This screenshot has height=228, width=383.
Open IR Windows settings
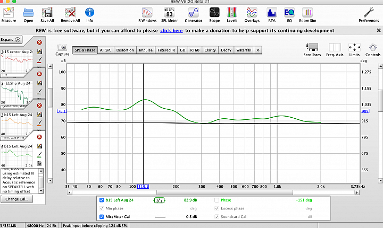pos(147,15)
